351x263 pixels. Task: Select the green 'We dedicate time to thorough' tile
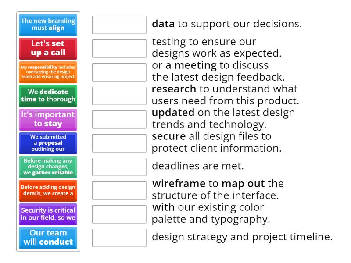(48, 96)
